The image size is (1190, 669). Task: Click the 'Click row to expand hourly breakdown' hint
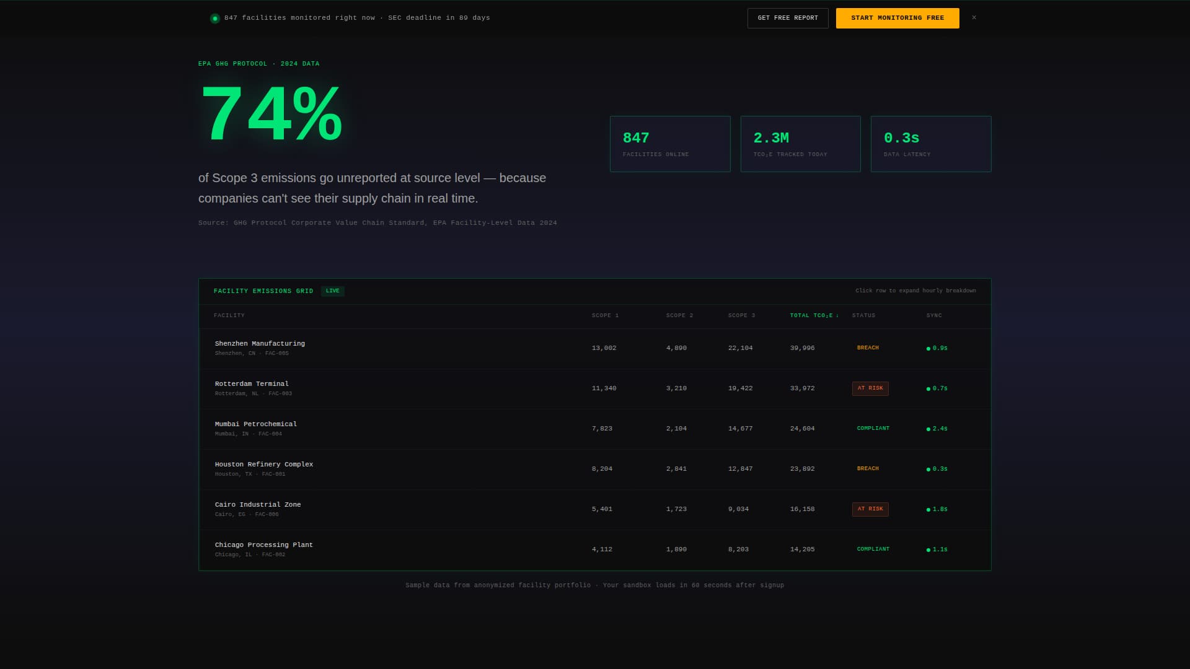(x=915, y=291)
